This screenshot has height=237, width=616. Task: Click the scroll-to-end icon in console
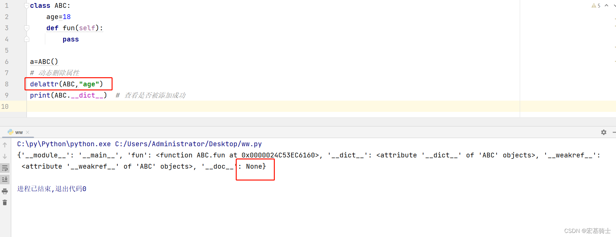(x=5, y=179)
